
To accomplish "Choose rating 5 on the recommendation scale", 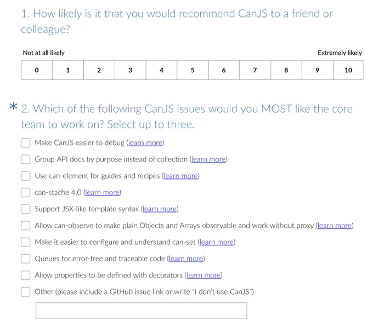I will click(x=193, y=70).
